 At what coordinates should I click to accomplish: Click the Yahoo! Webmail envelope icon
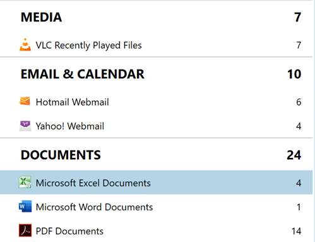coord(25,126)
